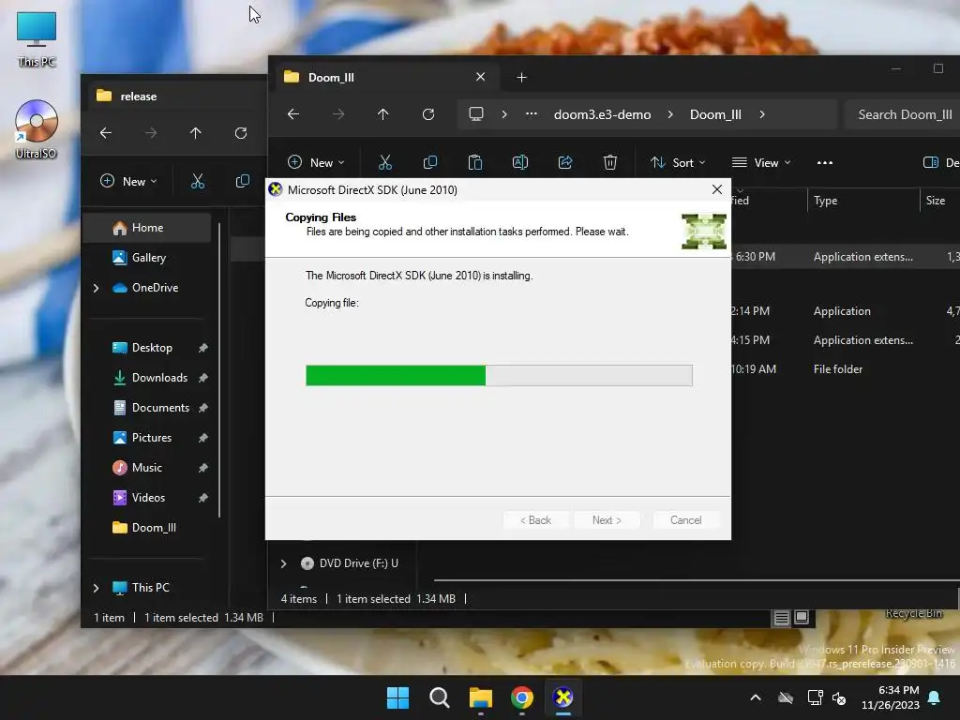This screenshot has width=960, height=720.
Task: Expand chevron after Doom_III in address bar
Action: (762, 114)
